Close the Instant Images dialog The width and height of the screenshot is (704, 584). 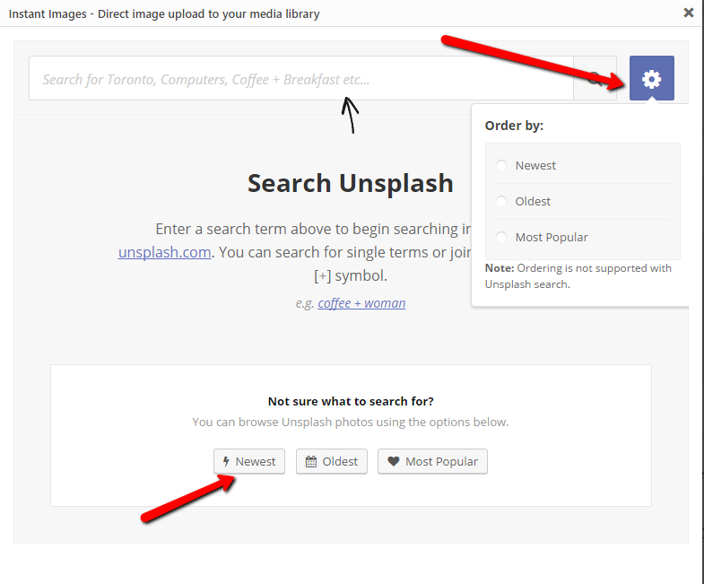[x=688, y=13]
